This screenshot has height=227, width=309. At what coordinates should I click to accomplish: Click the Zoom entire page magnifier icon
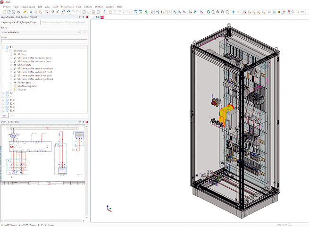(x=227, y=12)
